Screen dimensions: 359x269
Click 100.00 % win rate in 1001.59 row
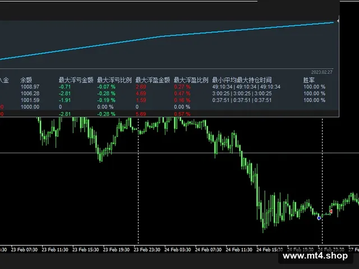pyautogui.click(x=314, y=100)
